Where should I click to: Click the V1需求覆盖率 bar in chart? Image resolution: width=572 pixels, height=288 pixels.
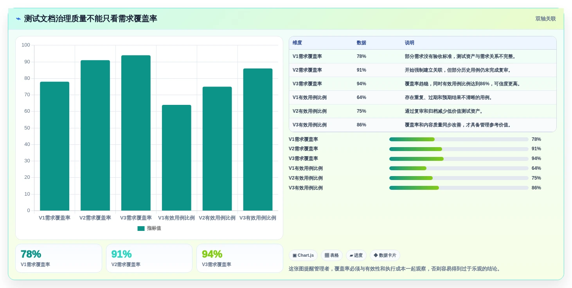click(x=54, y=146)
